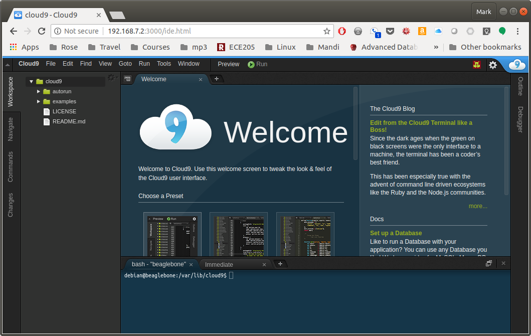Expand the examples folder

38,101
